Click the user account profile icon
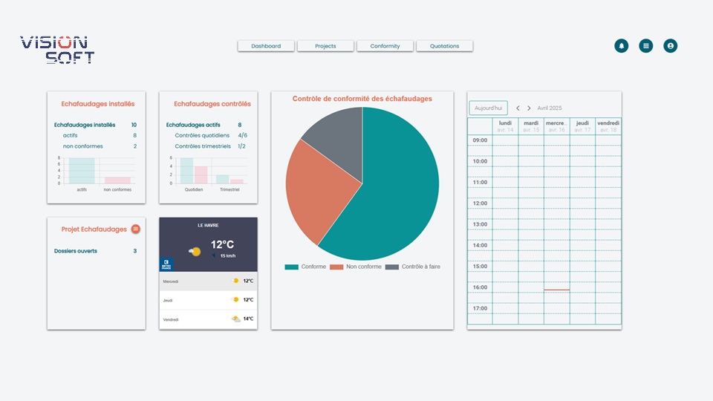713x401 pixels. [x=671, y=46]
